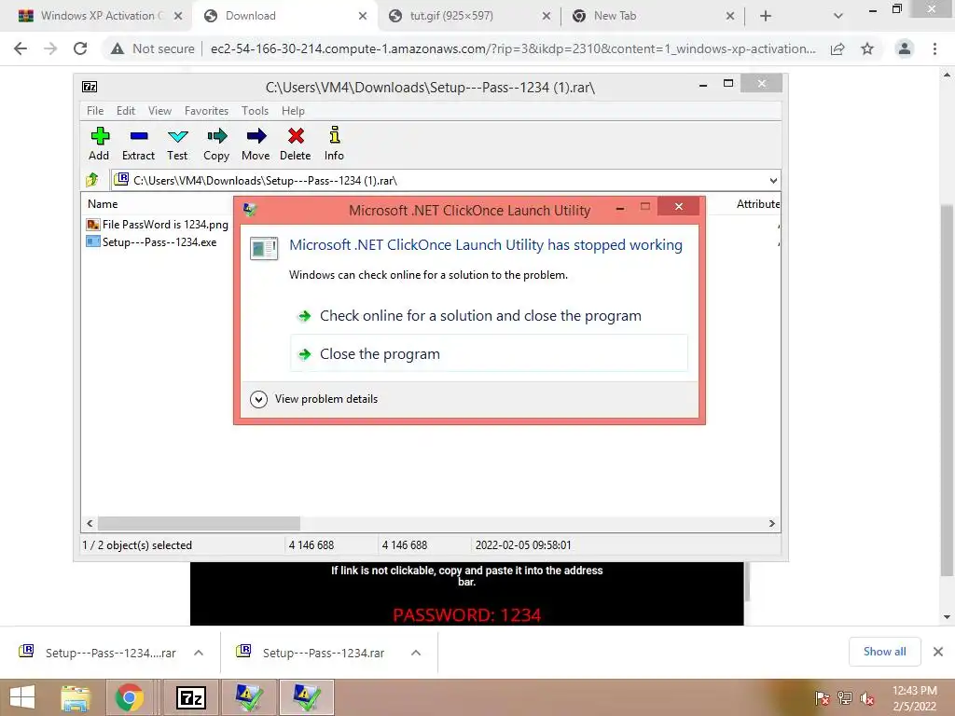Open Chrome profile avatar
Image resolution: width=955 pixels, height=716 pixels.
tap(905, 48)
